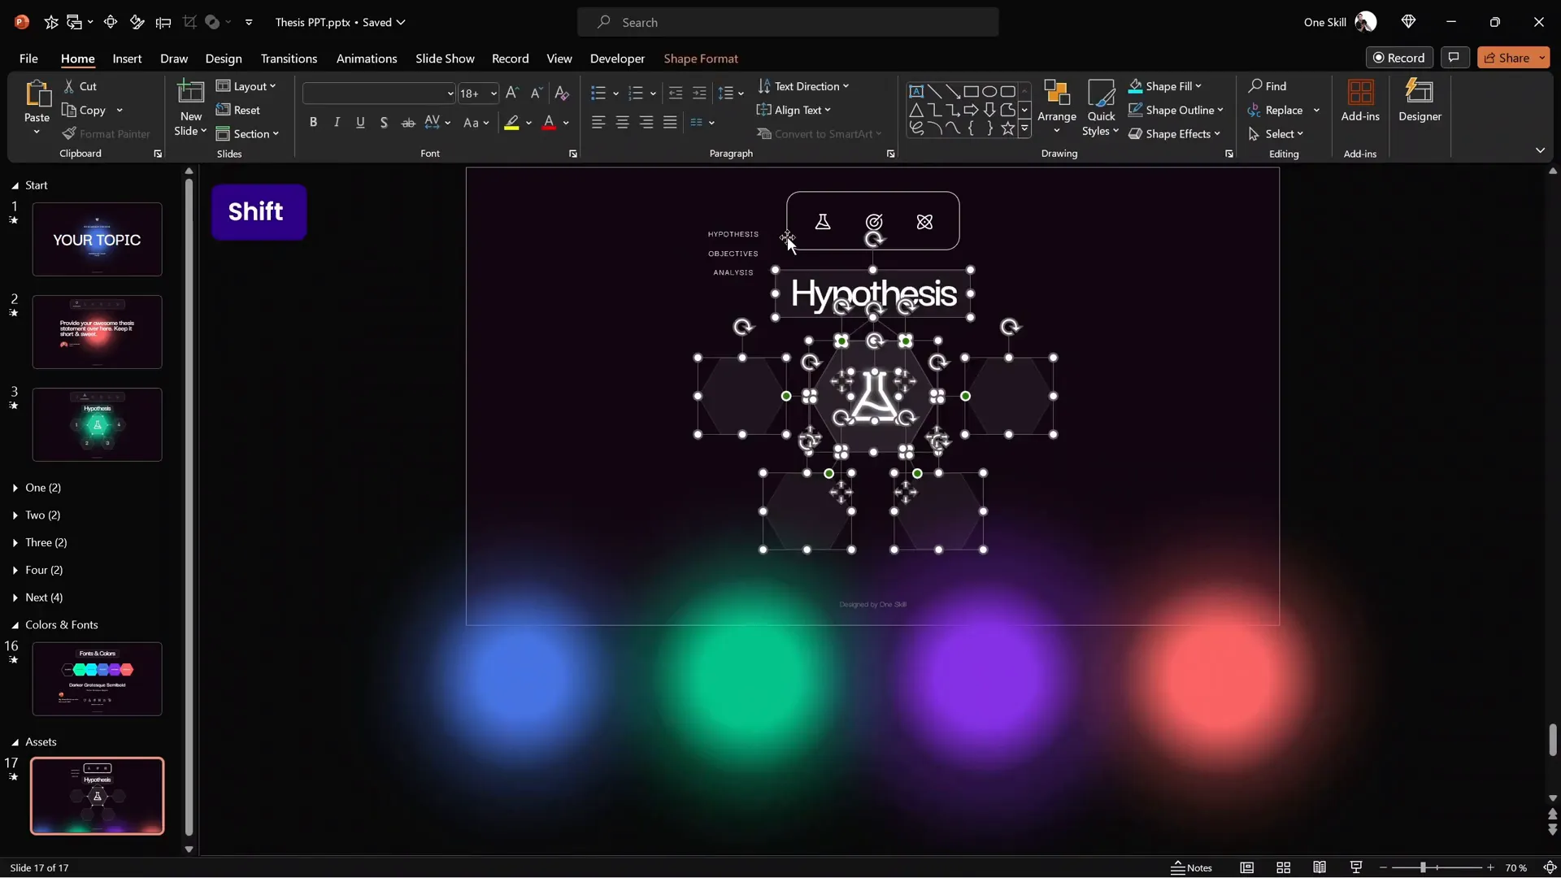The height and width of the screenshot is (878, 1561).
Task: Switch to Slide Sorter view
Action: tap(1283, 867)
